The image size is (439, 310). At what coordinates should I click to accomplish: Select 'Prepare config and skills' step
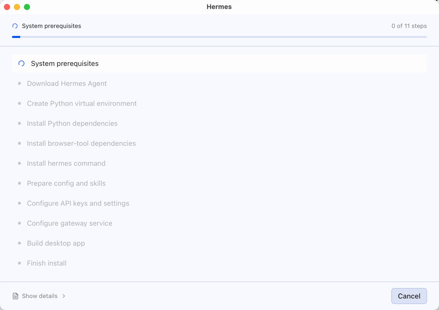tap(66, 183)
